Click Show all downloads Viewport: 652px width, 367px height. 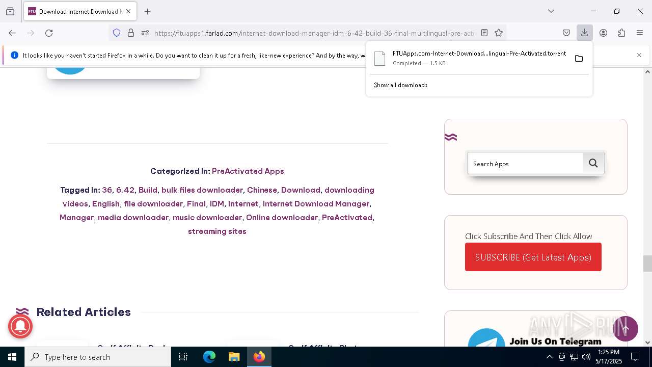[x=400, y=85]
